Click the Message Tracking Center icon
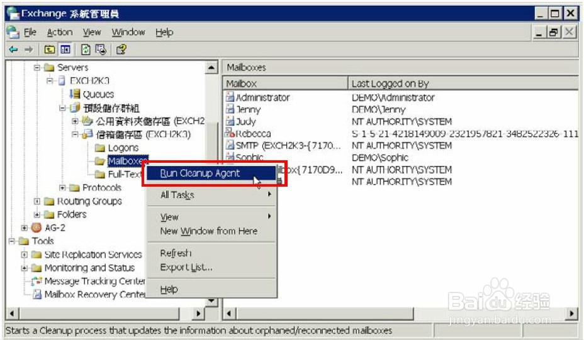 (36, 281)
